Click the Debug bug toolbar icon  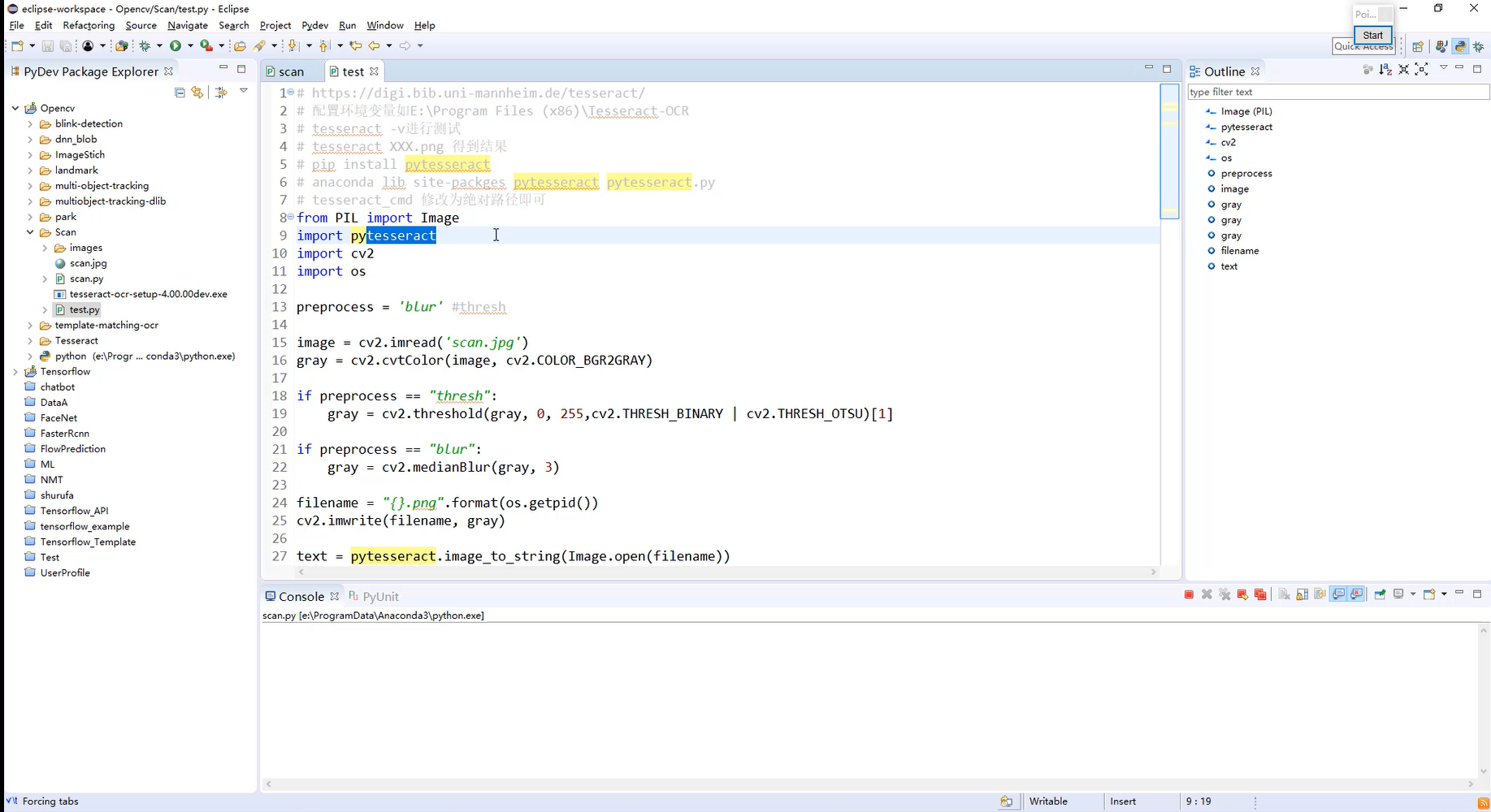(145, 46)
